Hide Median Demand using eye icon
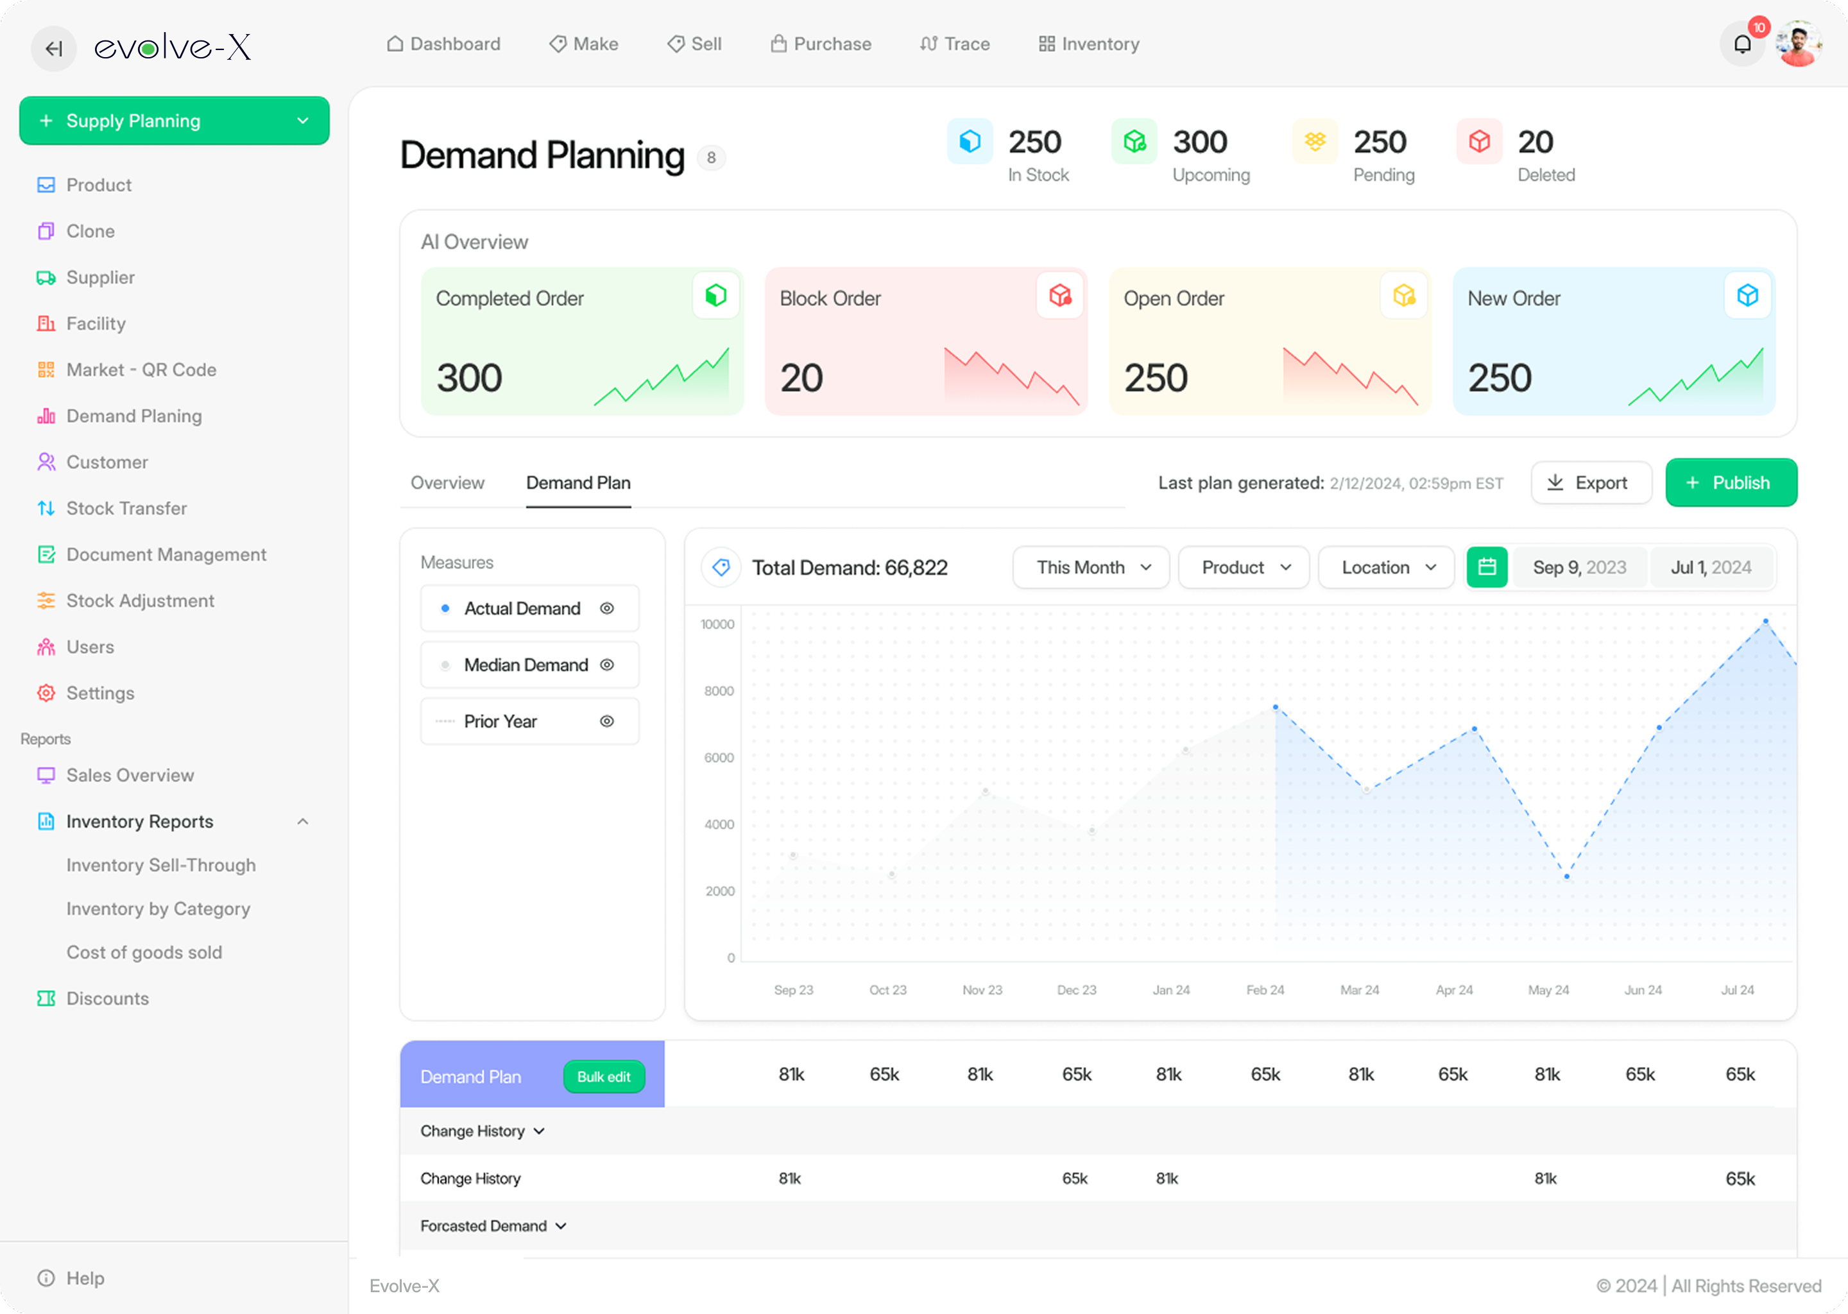Screen dimensions: 1848x1314 607,665
